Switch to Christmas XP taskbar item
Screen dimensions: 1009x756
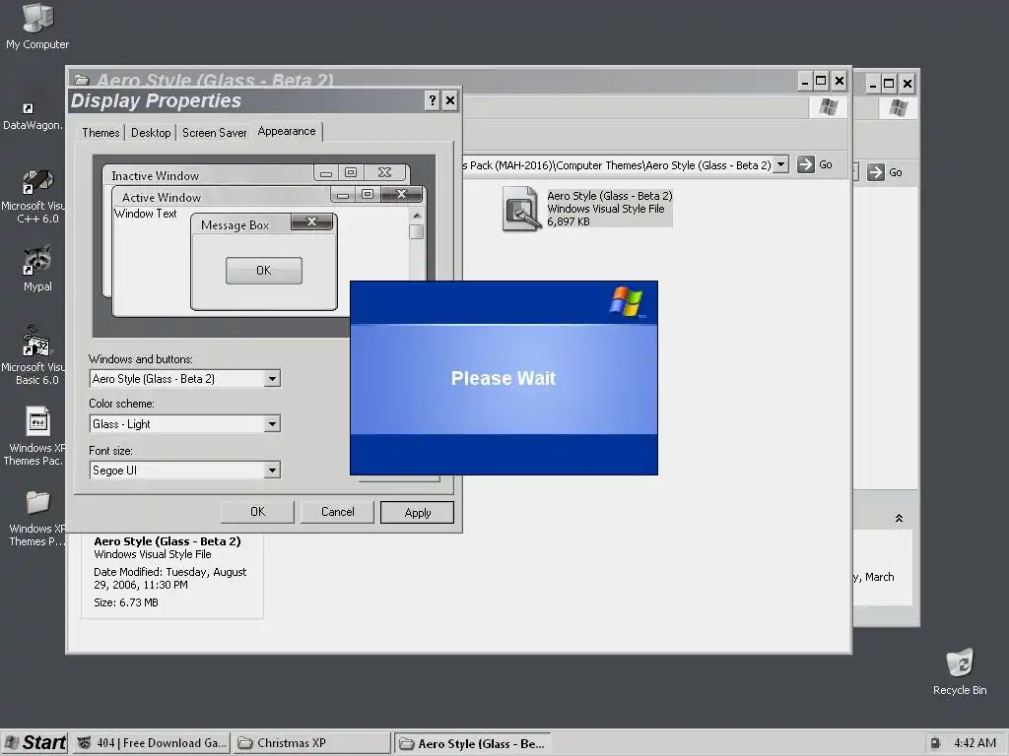(x=312, y=743)
